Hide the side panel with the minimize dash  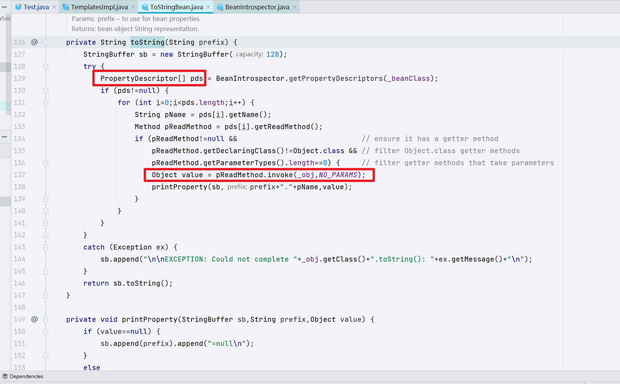tap(4, 7)
